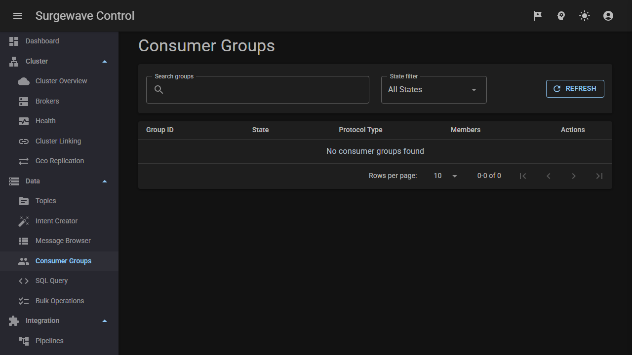632x355 pixels.
Task: Click the Brokers server icon
Action: pyautogui.click(x=24, y=102)
